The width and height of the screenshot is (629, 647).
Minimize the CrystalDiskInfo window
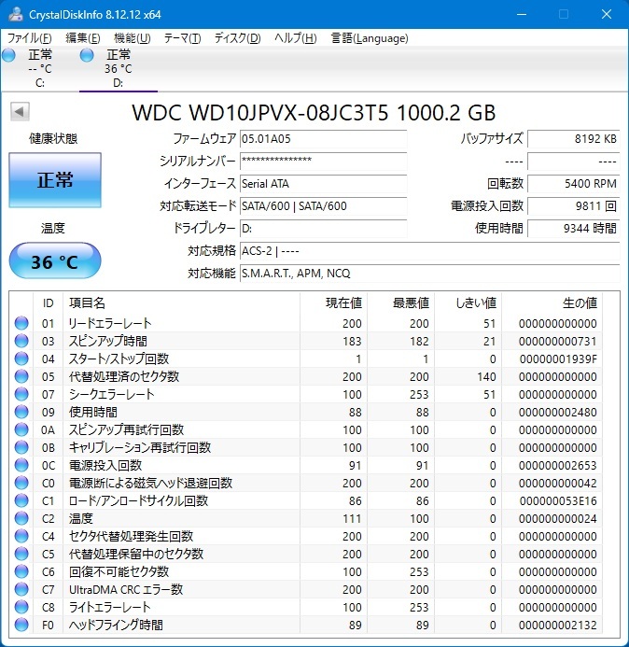coord(522,14)
